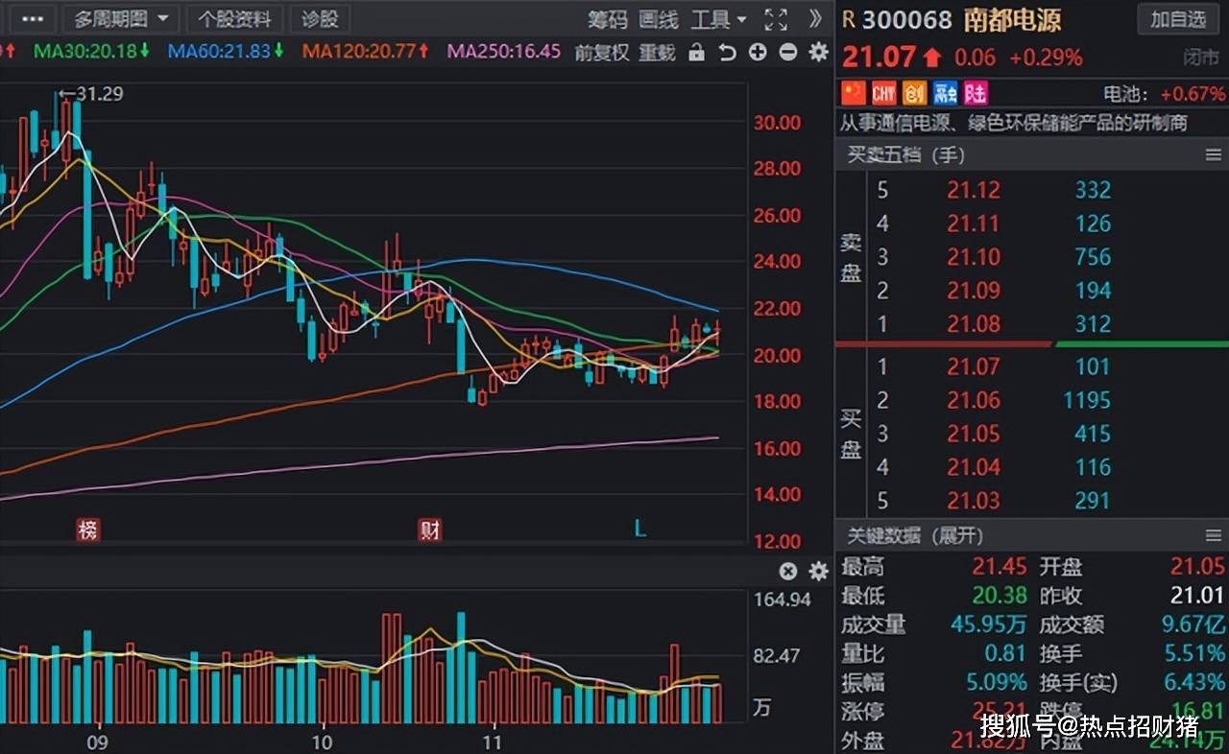This screenshot has height=754, width=1229.
Task: Select sell level 1 price 21.08
Action: point(974,324)
